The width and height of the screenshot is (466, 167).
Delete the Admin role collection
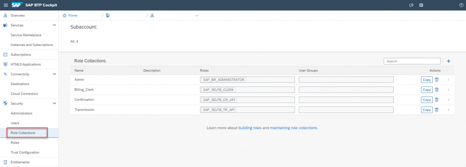[x=436, y=80]
